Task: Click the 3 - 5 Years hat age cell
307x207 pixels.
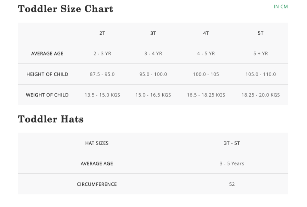Action: (232, 164)
